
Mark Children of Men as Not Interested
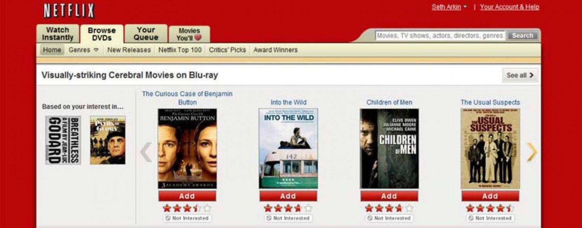click(389, 218)
